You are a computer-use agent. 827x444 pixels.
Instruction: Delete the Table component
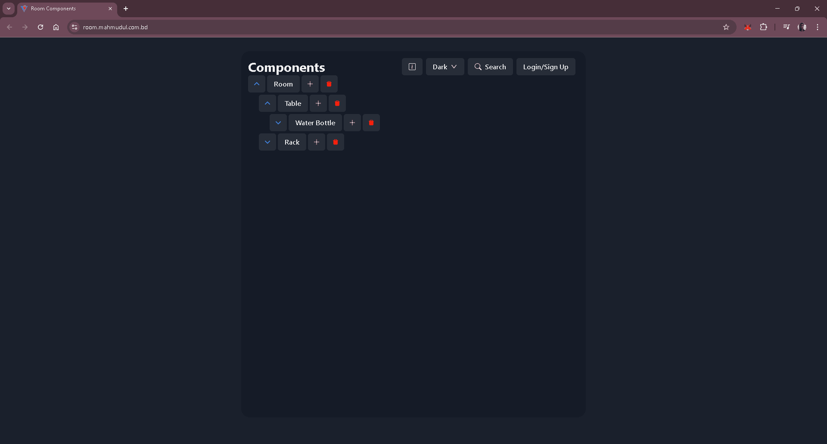tap(337, 103)
